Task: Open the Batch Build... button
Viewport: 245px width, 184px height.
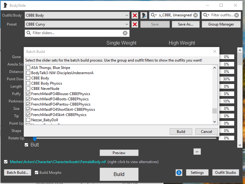Action: tap(18, 173)
